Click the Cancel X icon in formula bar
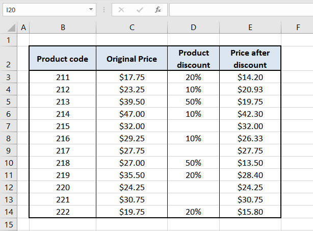 tap(121, 10)
